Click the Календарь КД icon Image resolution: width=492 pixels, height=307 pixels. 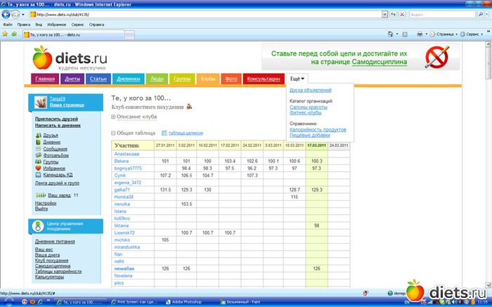click(39, 175)
